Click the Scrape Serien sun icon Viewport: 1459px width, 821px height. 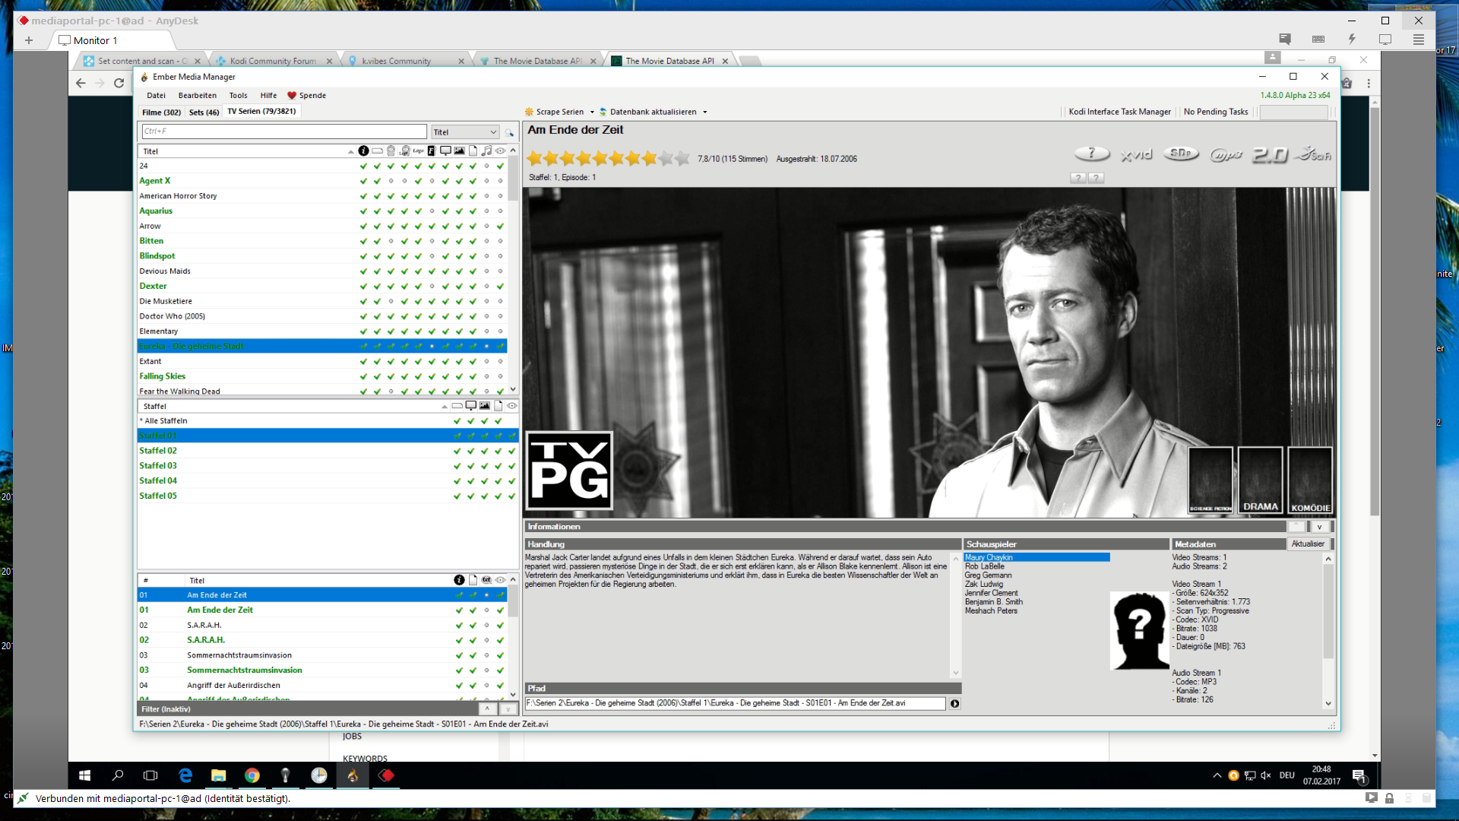click(529, 112)
